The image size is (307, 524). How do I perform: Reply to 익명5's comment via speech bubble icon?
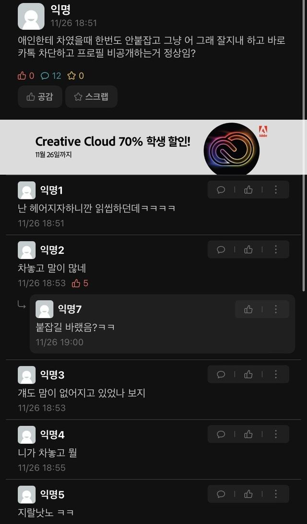coord(221,494)
